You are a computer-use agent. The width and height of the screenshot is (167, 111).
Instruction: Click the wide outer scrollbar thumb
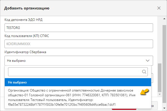[x=164, y=64]
